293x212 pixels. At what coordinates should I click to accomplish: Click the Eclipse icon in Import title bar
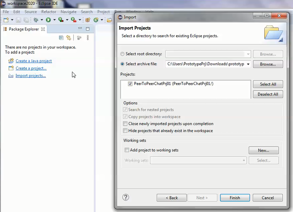pyautogui.click(x=120, y=17)
